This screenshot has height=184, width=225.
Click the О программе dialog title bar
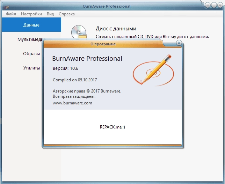[103, 44]
